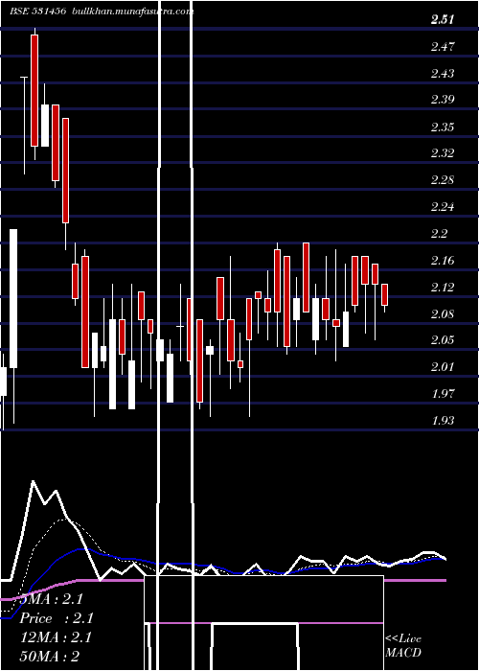Click the Price : 2.1 legend value

57,618
